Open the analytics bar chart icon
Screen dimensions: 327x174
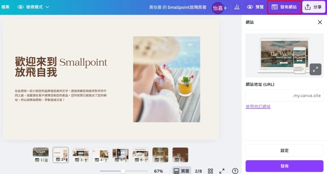(237, 7)
